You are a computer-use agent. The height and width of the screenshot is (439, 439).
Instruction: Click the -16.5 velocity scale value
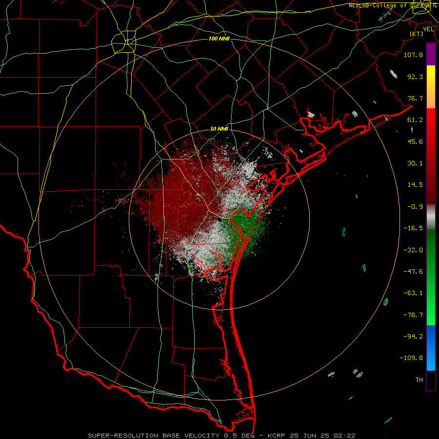(413, 228)
